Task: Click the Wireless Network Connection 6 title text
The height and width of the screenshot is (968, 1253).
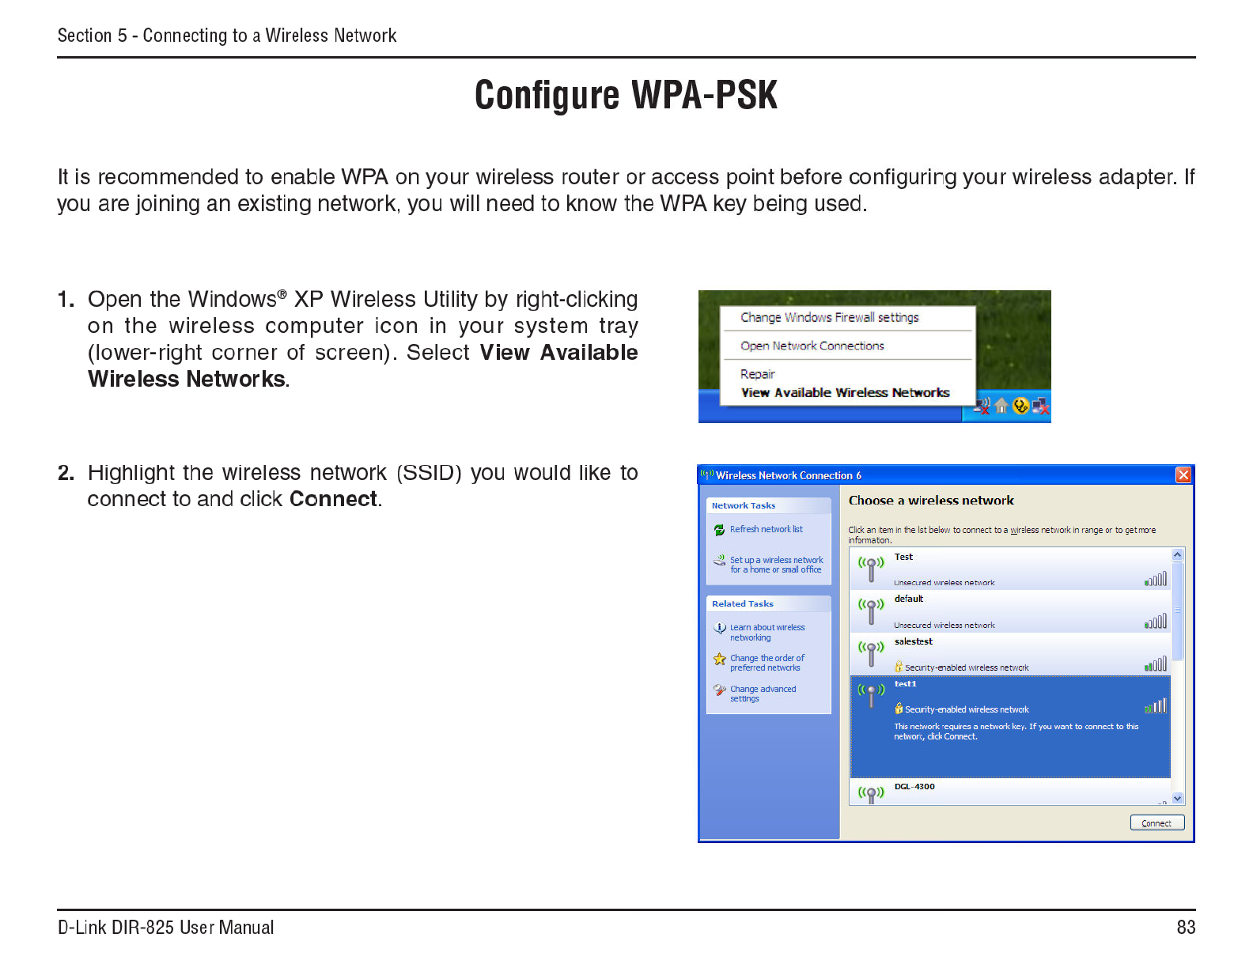Action: tap(789, 475)
